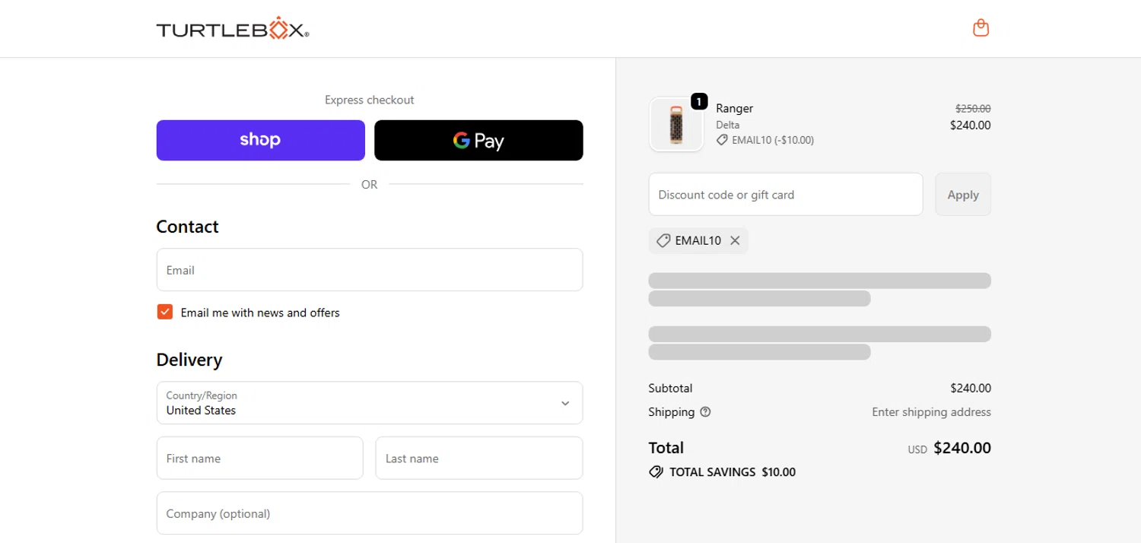Screen dimensions: 1141x543
Task: Pay with Shop Pay express checkout
Action: click(260, 140)
